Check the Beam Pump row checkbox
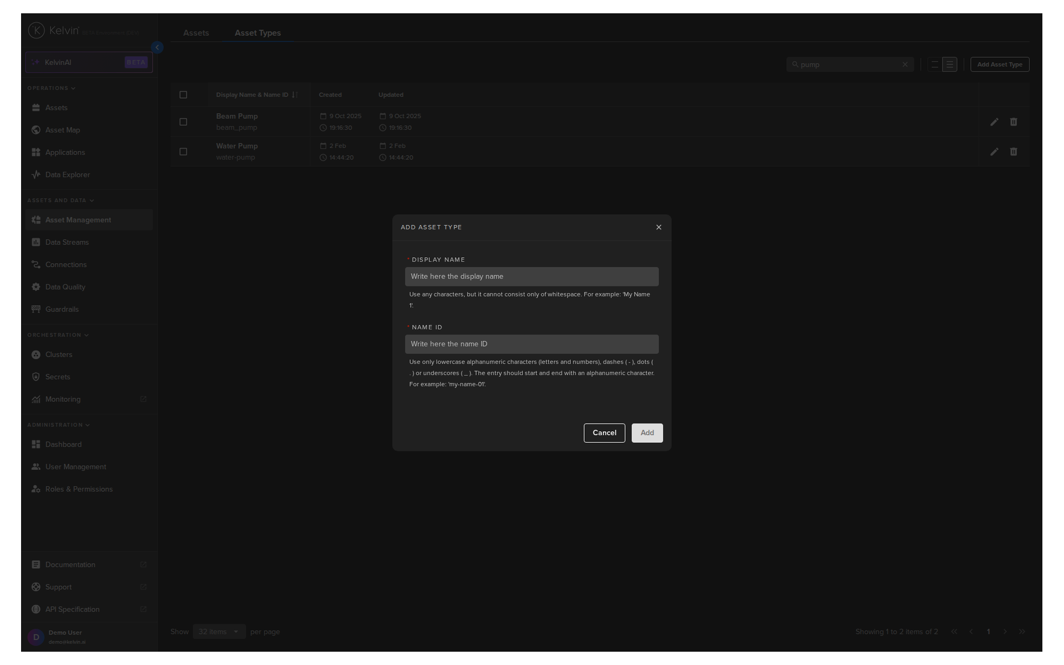Image resolution: width=1064 pixels, height=665 pixels. (x=183, y=122)
